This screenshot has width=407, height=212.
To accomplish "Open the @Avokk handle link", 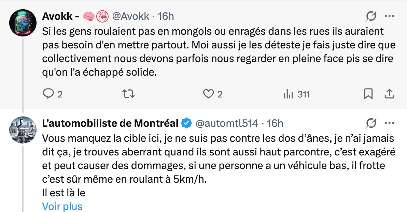I will 130,16.
